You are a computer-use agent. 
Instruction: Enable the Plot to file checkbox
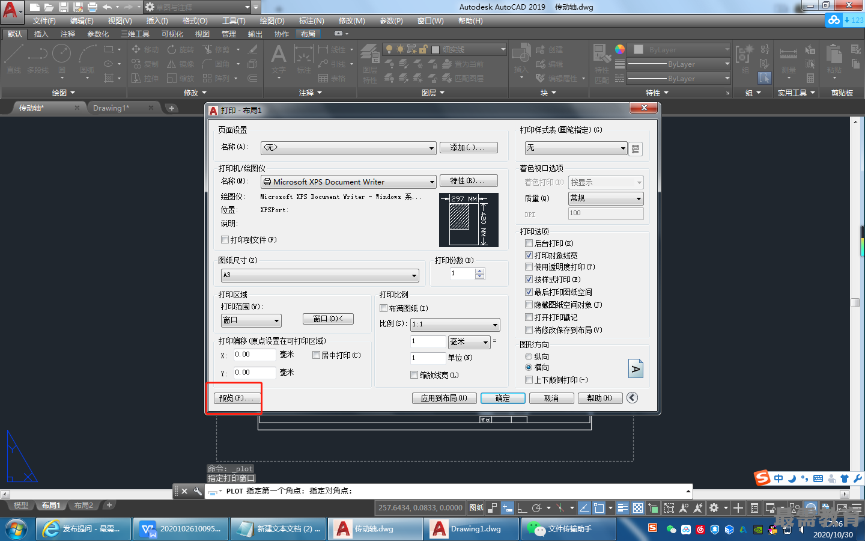[225, 240]
